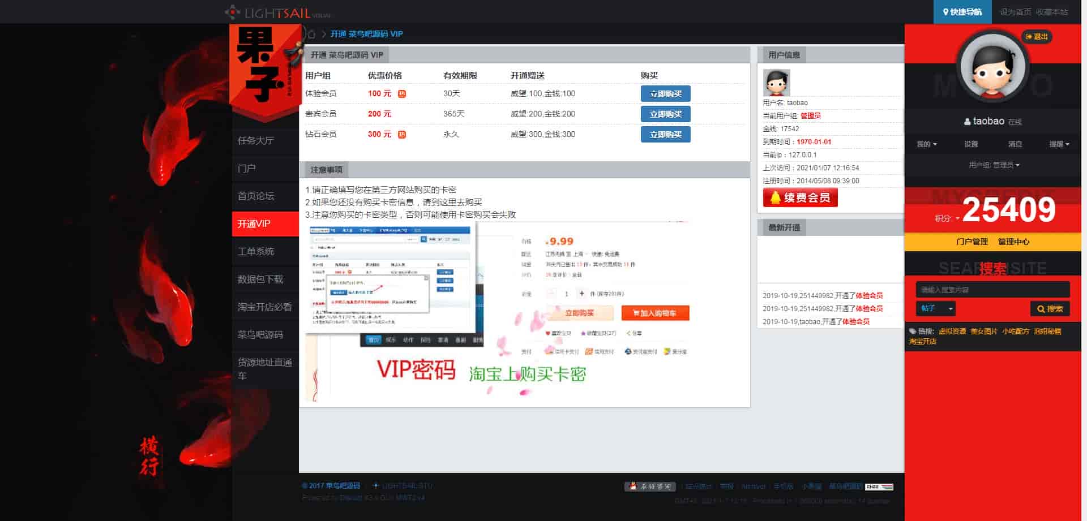Open 任务大厅 in the left sidebar
The width and height of the screenshot is (1087, 521).
click(265, 140)
